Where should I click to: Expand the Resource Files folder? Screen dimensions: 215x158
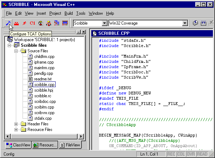pos(16,130)
